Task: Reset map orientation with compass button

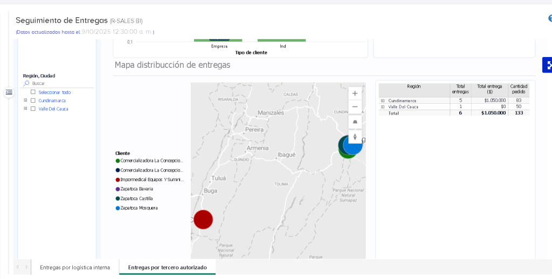Action: tap(355, 137)
